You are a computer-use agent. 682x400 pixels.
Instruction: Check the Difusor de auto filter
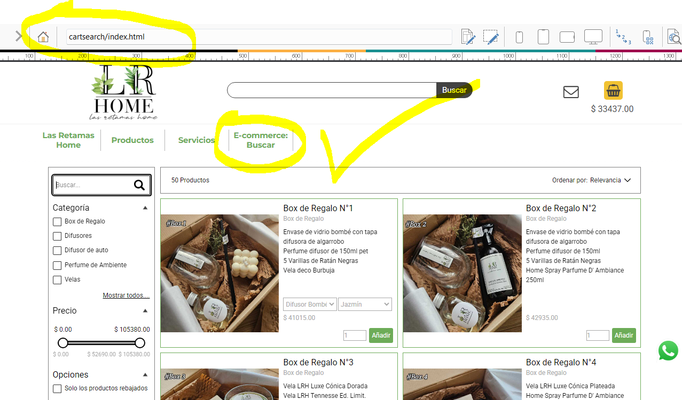pos(57,251)
